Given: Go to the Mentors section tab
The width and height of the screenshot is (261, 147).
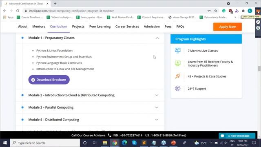Looking at the screenshot, I should point(39,27).
